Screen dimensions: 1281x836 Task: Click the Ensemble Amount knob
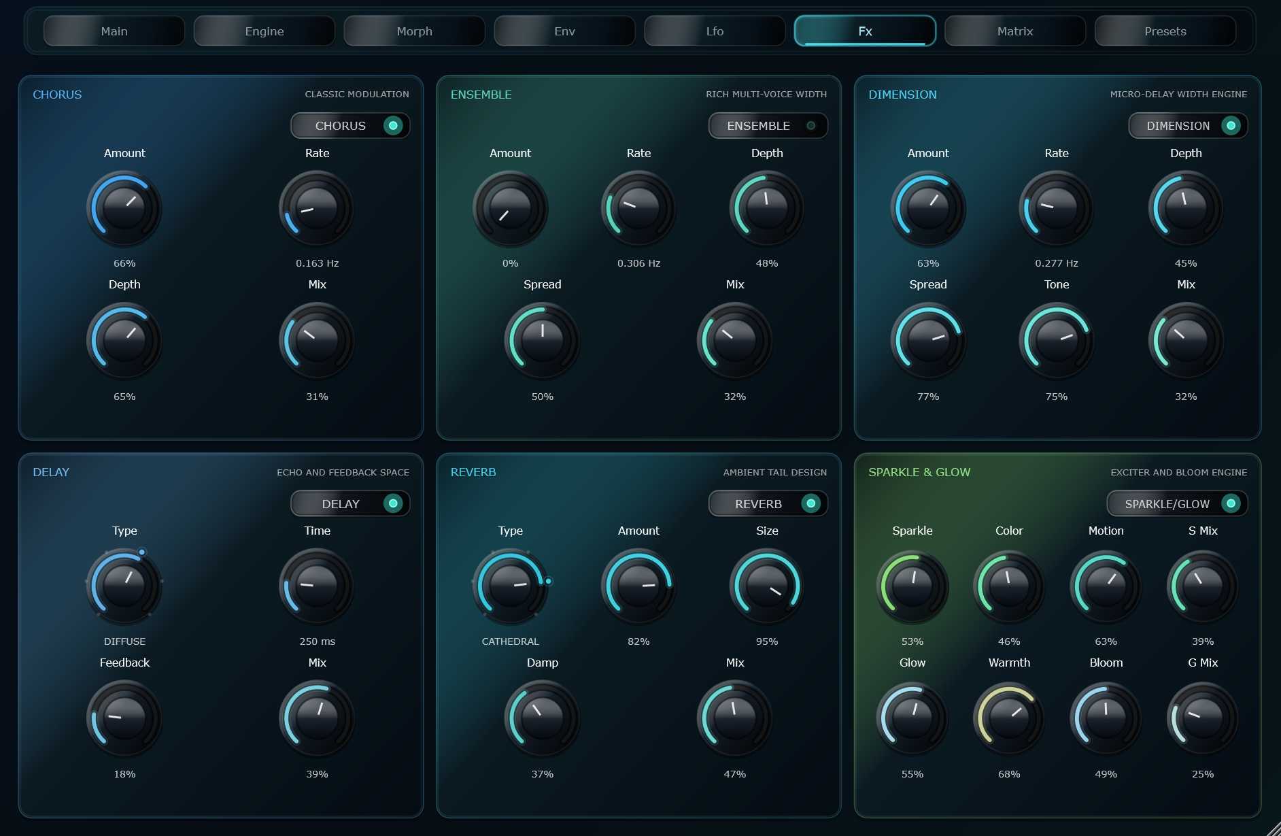(510, 208)
